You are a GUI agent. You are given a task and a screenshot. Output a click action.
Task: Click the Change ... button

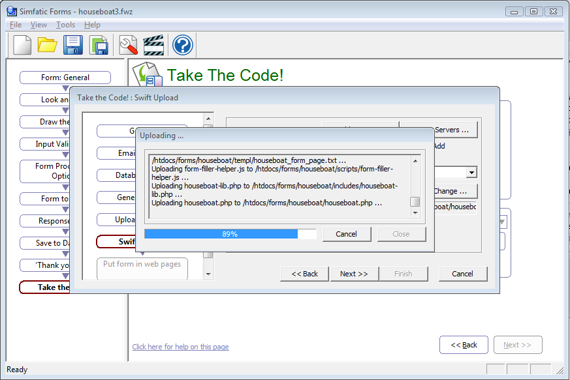456,191
